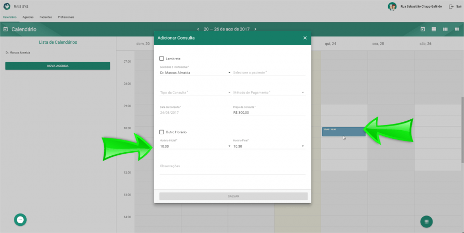Image resolution: width=464 pixels, height=233 pixels.
Task: Open the user avatar profile picture
Action: click(x=392, y=7)
